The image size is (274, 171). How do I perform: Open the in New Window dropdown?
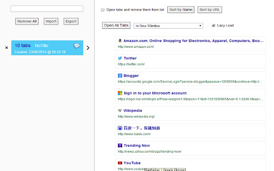tap(168, 26)
